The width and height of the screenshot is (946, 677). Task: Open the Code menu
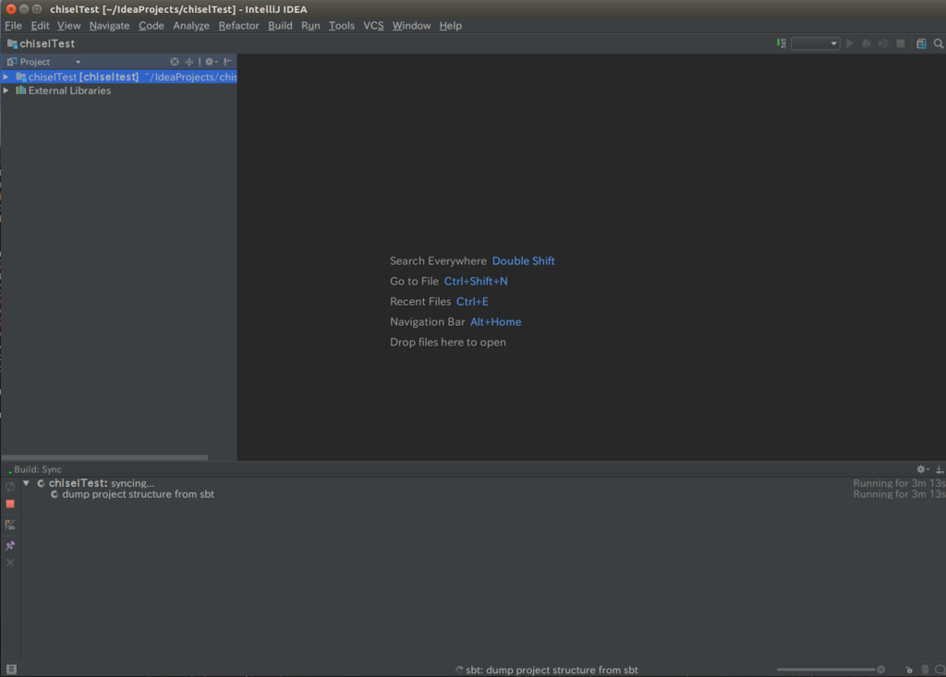(x=152, y=25)
